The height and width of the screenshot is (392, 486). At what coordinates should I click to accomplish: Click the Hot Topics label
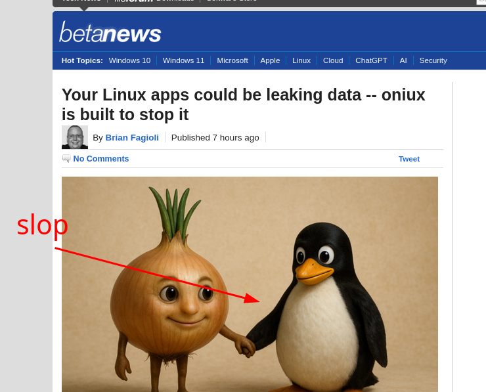[82, 60]
